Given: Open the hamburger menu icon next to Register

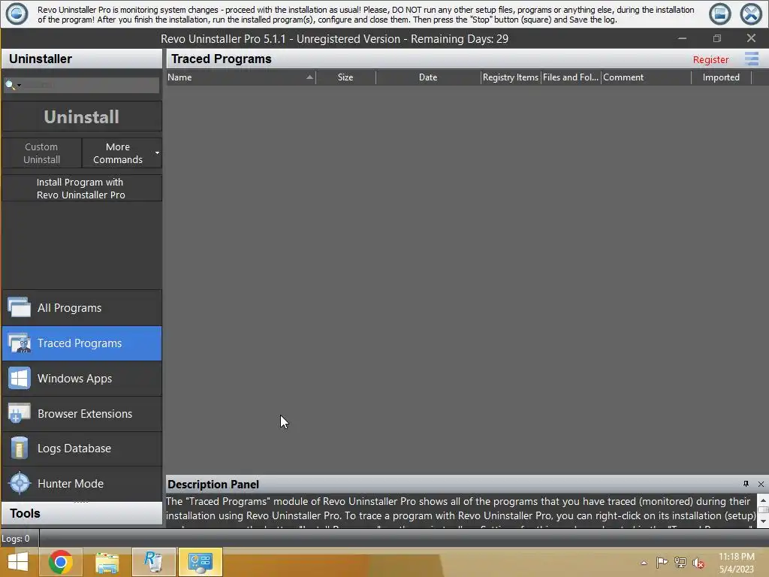Looking at the screenshot, I should (x=751, y=59).
